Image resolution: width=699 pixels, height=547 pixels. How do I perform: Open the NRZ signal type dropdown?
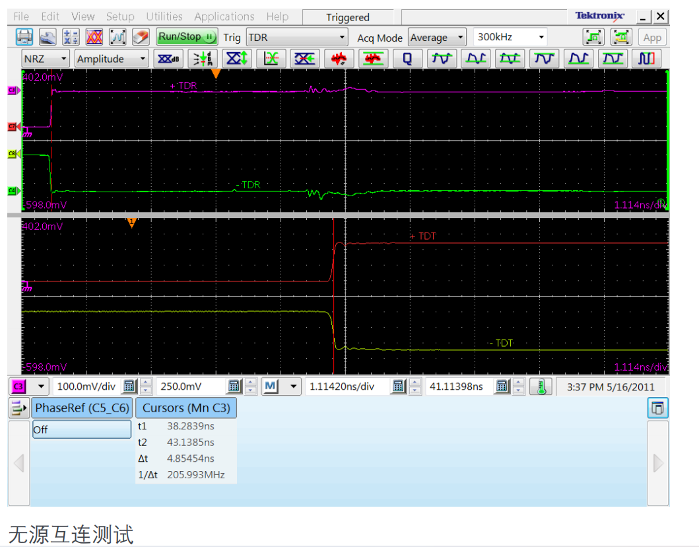click(x=45, y=59)
